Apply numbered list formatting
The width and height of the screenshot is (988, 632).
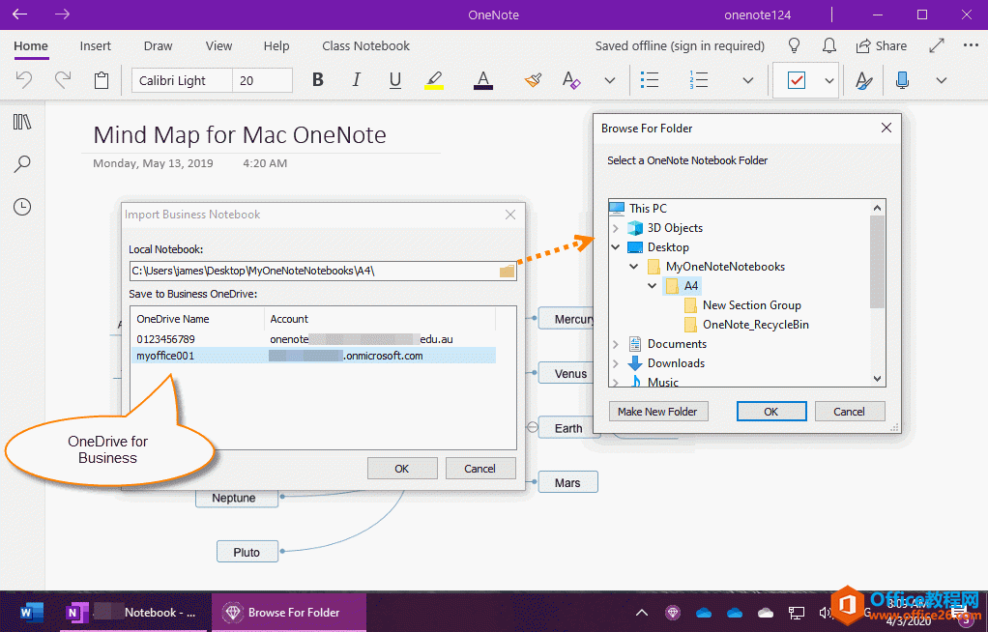pyautogui.click(x=699, y=80)
